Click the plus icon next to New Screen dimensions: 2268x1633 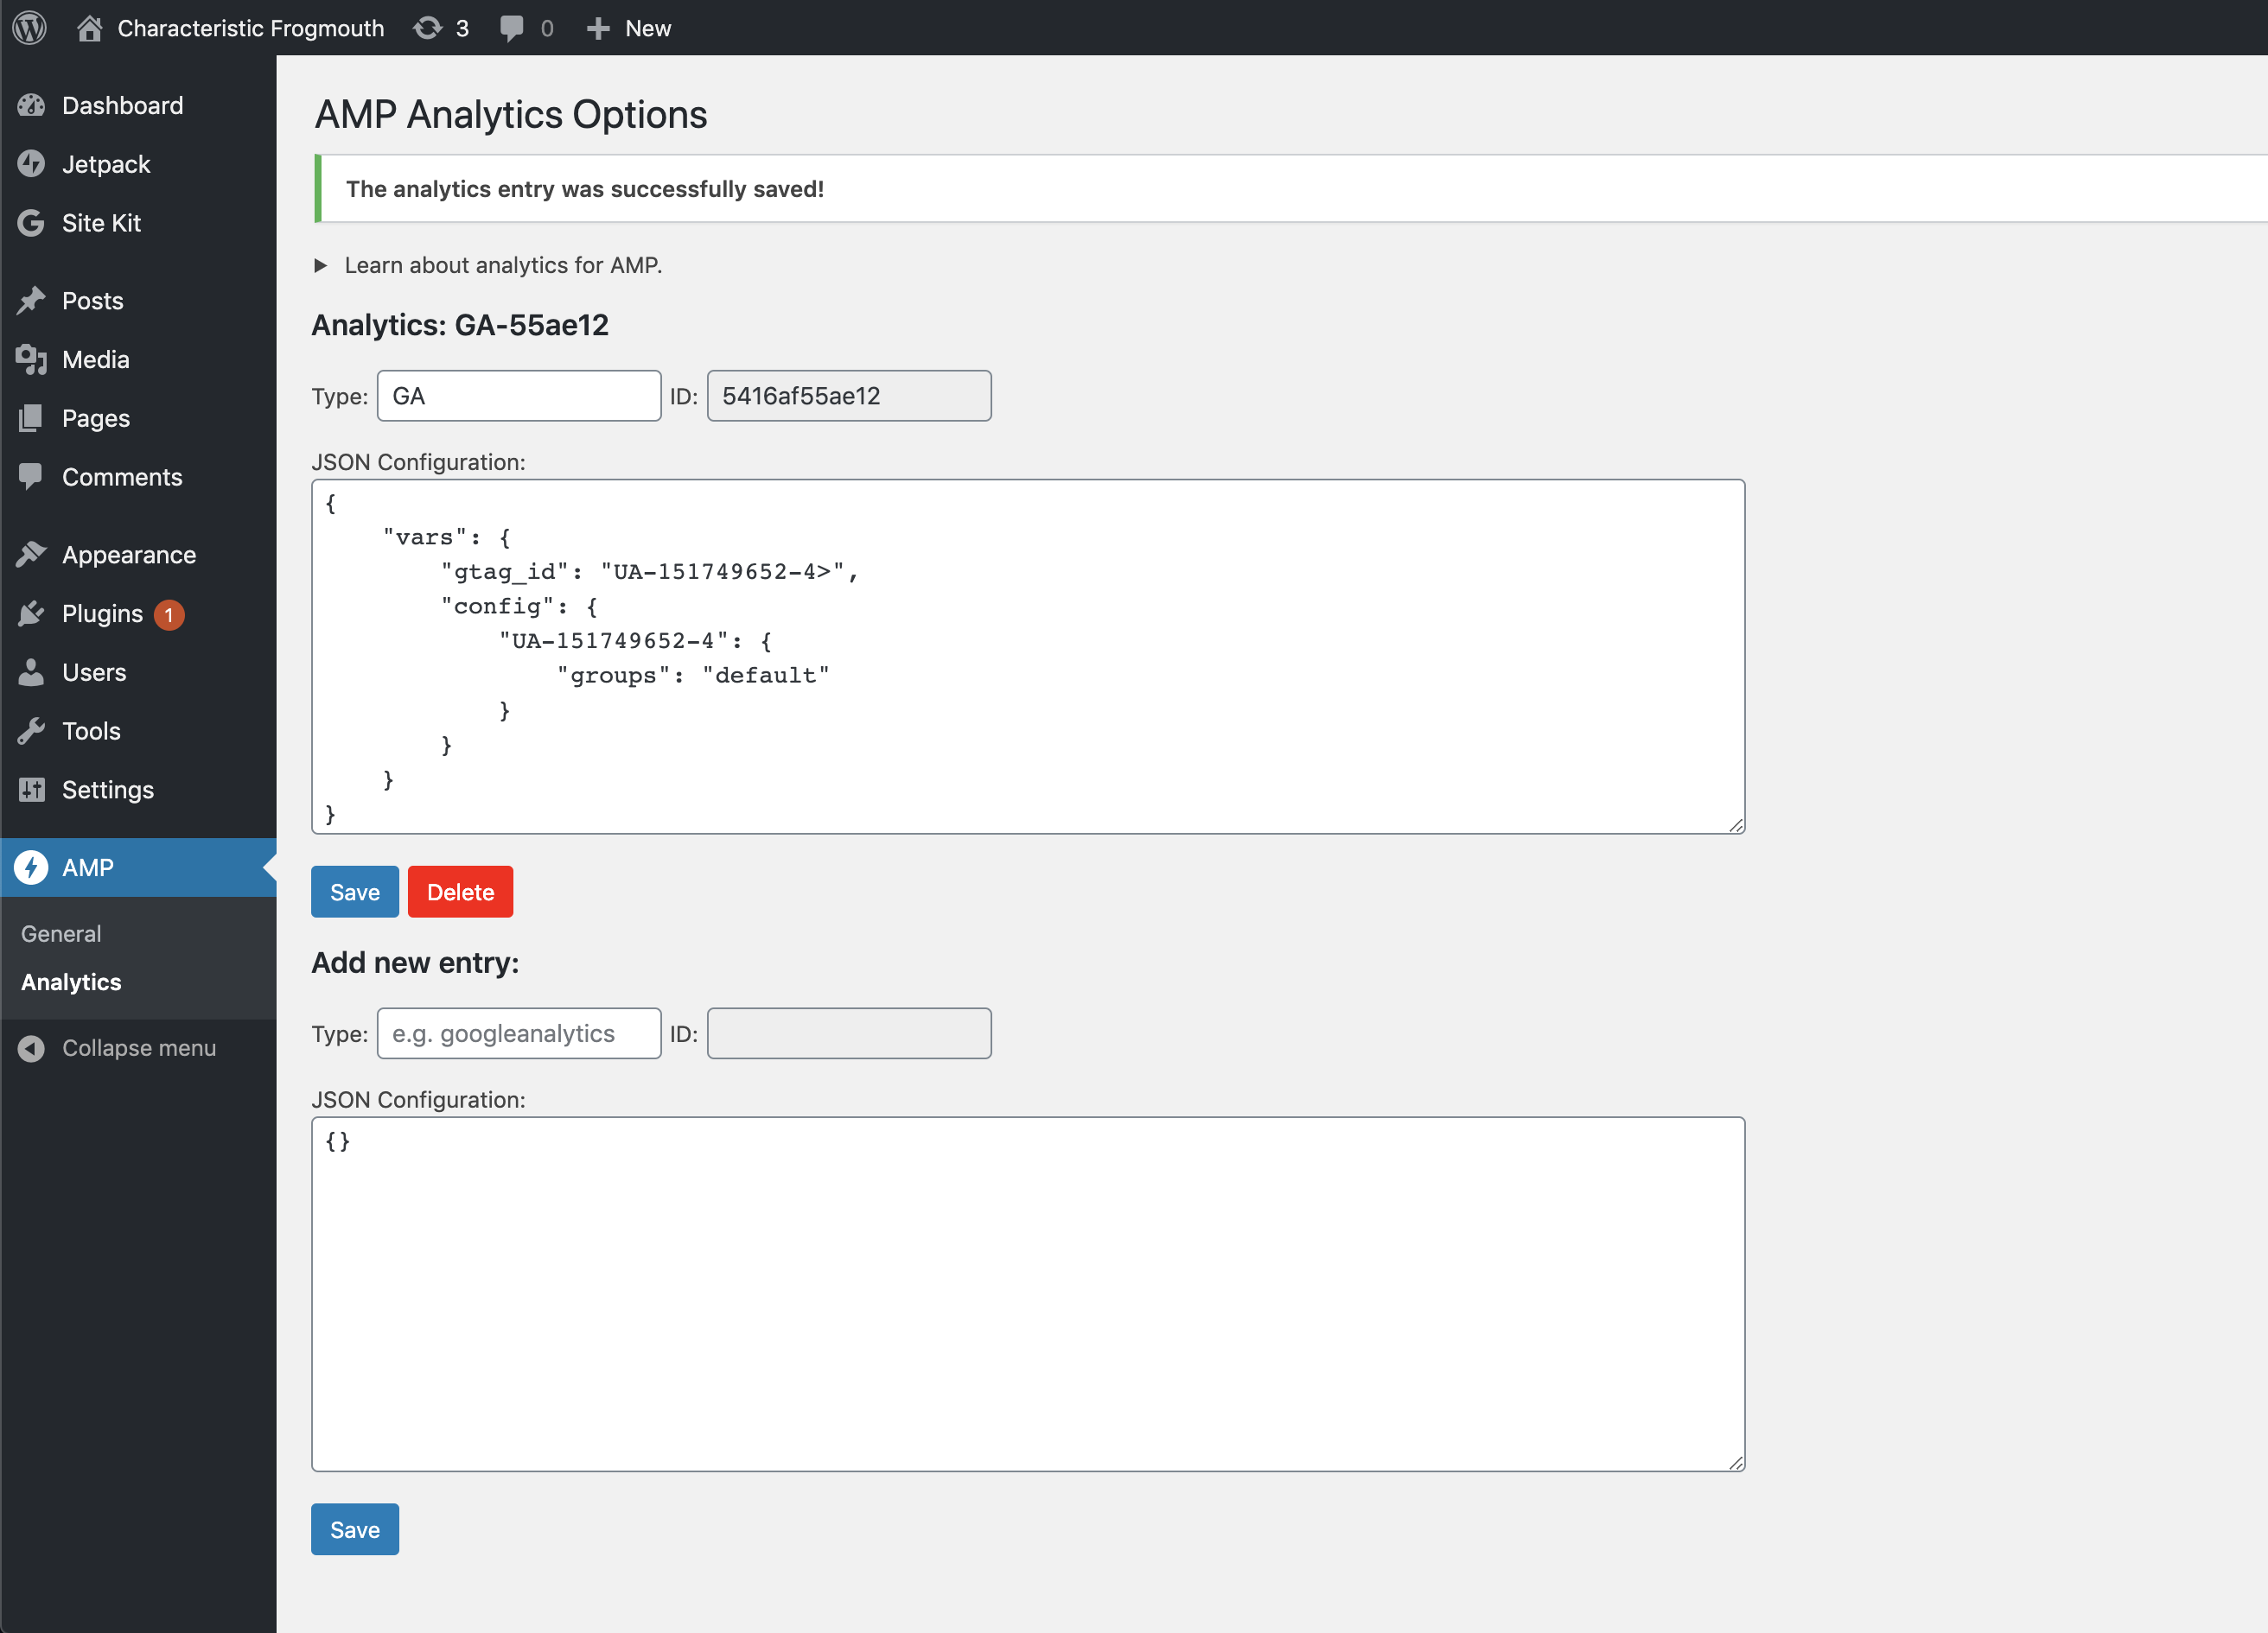(x=598, y=28)
